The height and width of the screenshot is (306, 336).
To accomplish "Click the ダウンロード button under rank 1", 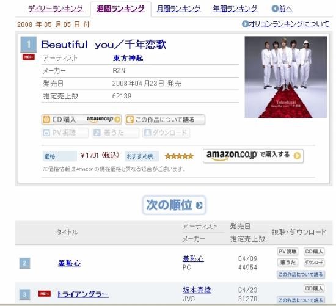I will (166, 133).
